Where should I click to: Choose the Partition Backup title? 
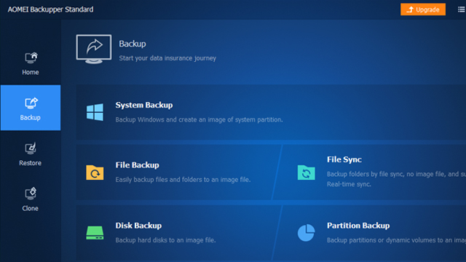point(358,226)
